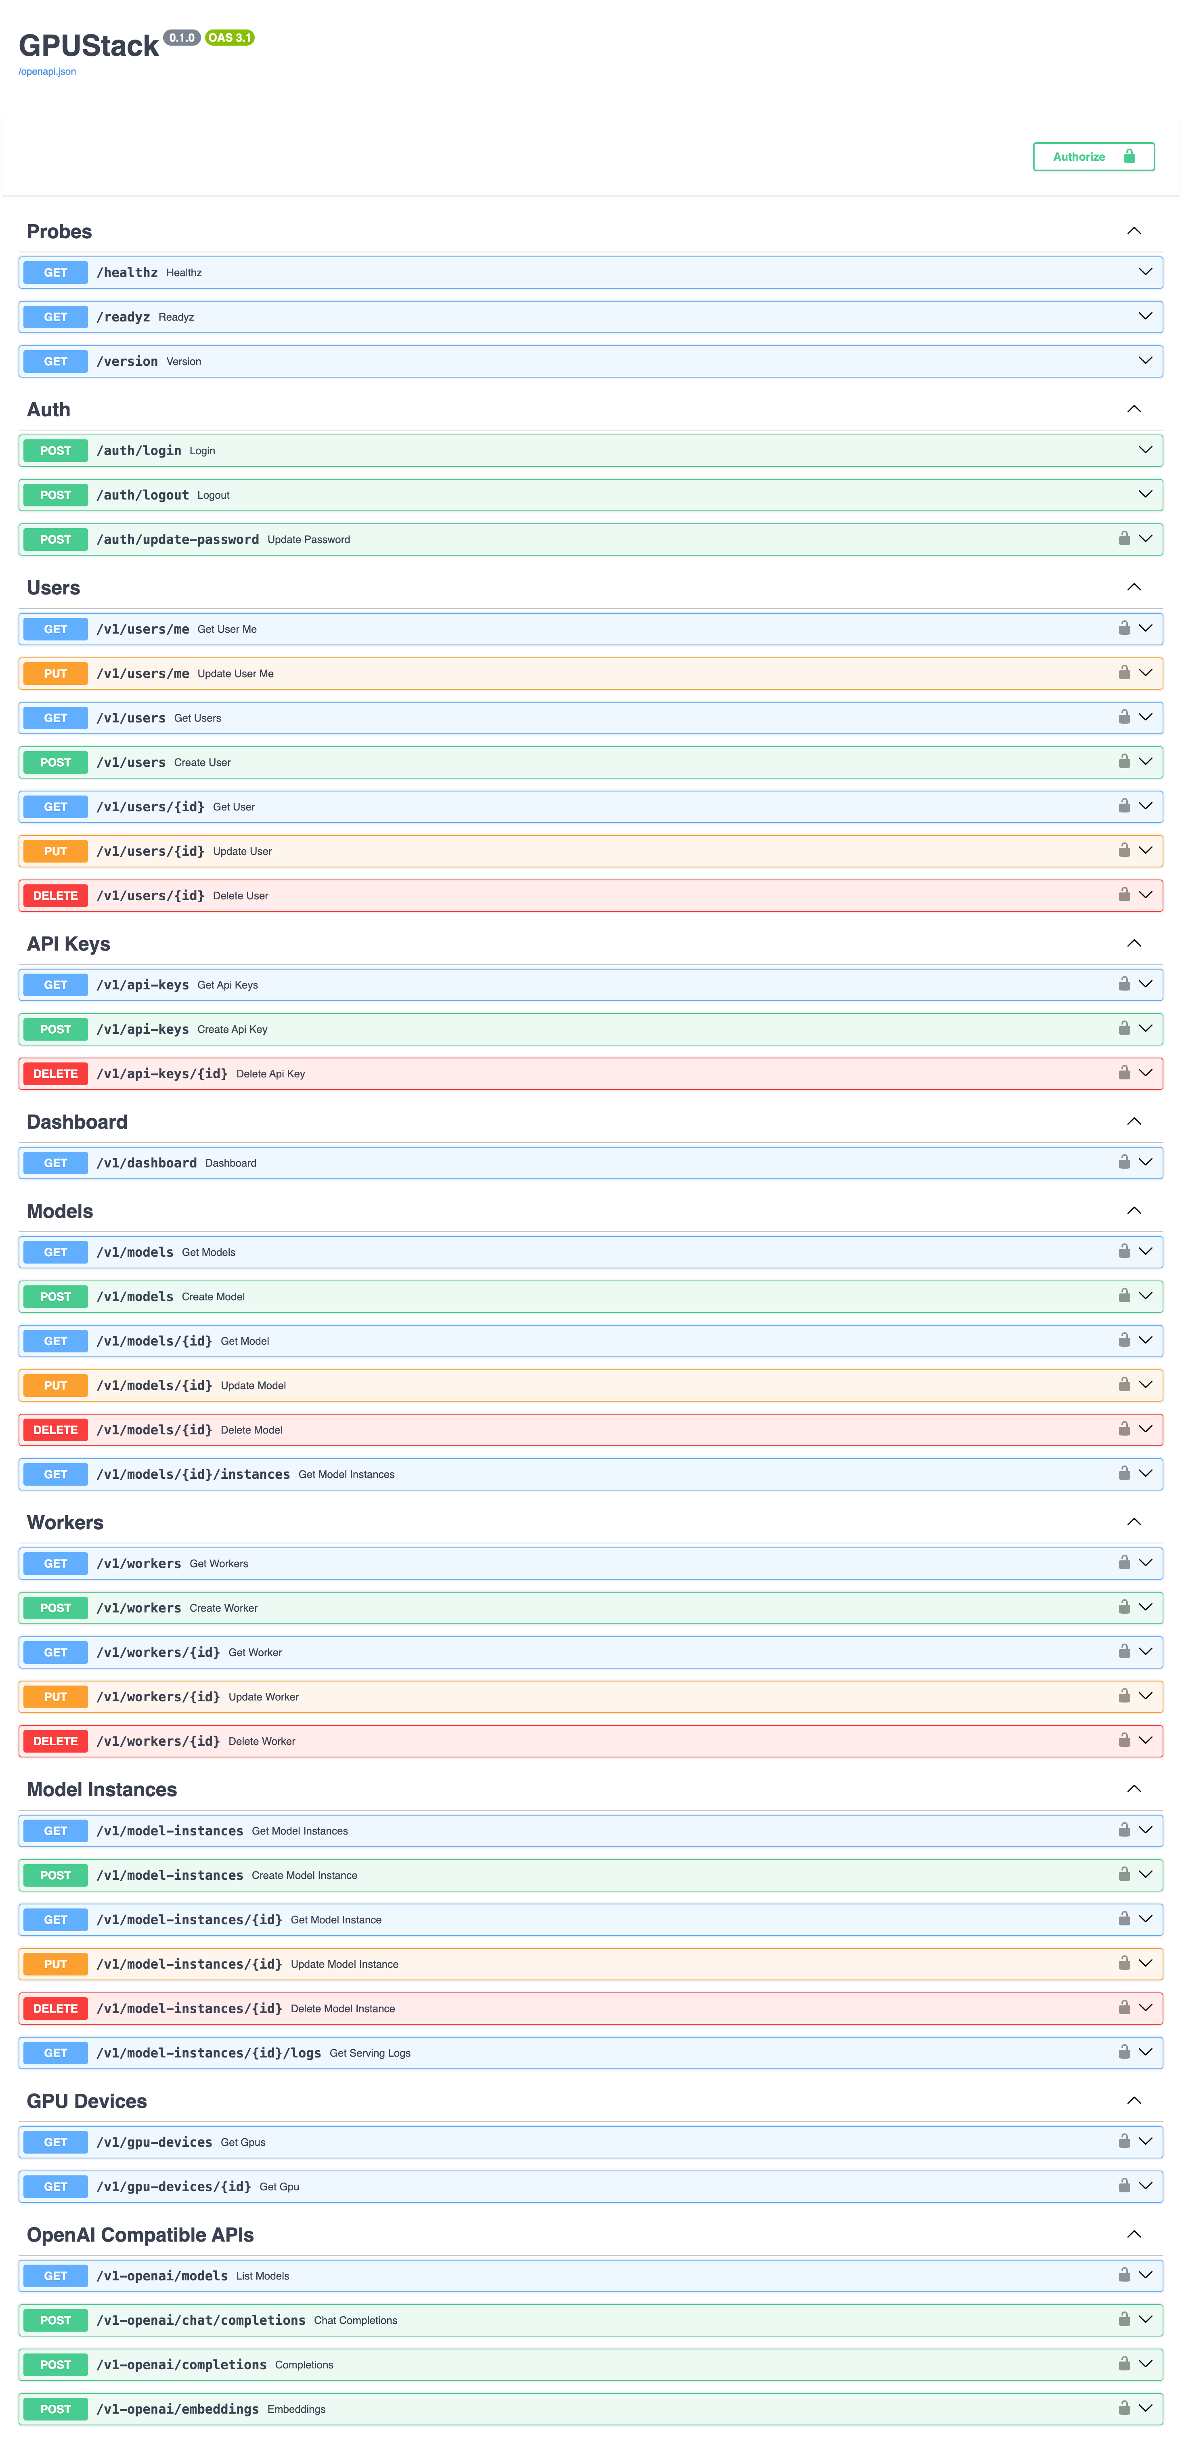Collapse the Probes section
The width and height of the screenshot is (1186, 2452).
(1134, 231)
